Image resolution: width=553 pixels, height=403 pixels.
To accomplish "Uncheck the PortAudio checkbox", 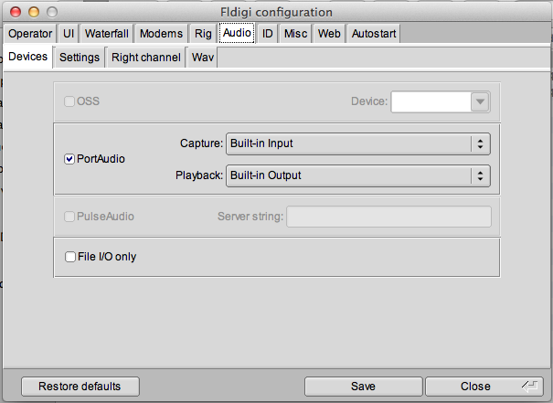I will click(70, 159).
